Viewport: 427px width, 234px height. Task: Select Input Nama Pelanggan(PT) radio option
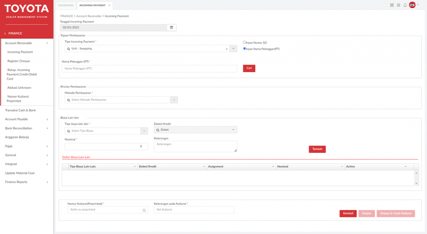(244, 49)
